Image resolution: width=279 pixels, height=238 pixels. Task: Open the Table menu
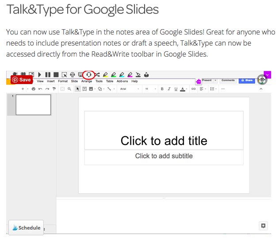pyautogui.click(x=110, y=81)
